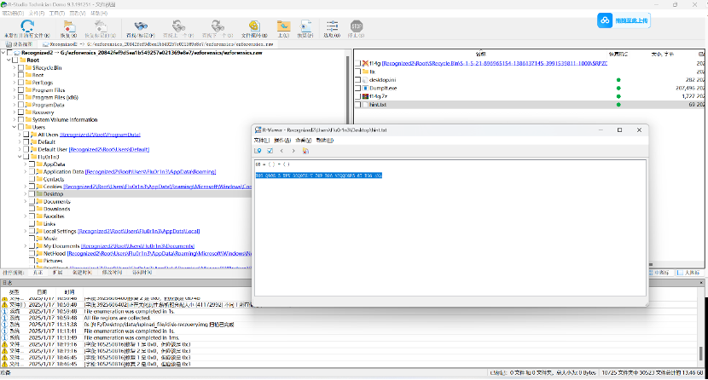The height and width of the screenshot is (380, 708).
Task: Tick the PerfLogs checkbox
Action: (x=20, y=83)
